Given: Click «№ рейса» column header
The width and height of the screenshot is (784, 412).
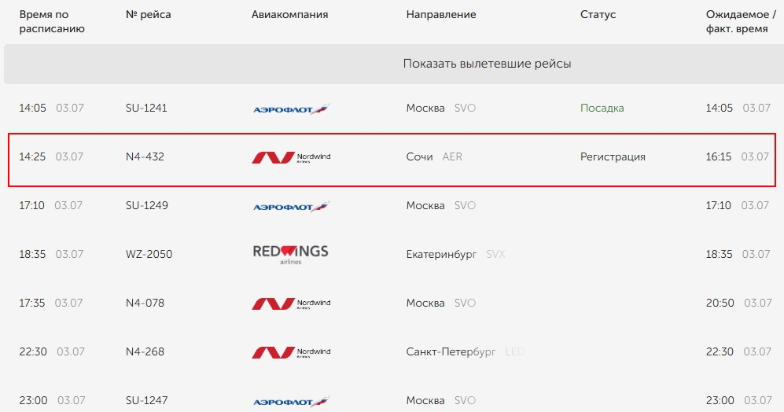Looking at the screenshot, I should pyautogui.click(x=149, y=14).
